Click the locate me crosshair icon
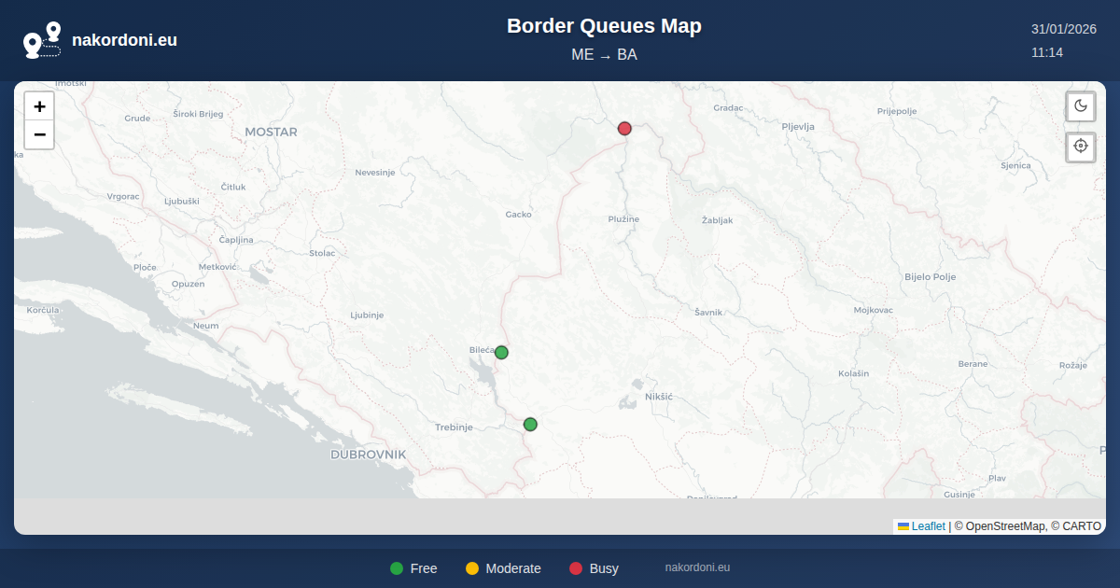 [x=1081, y=147]
